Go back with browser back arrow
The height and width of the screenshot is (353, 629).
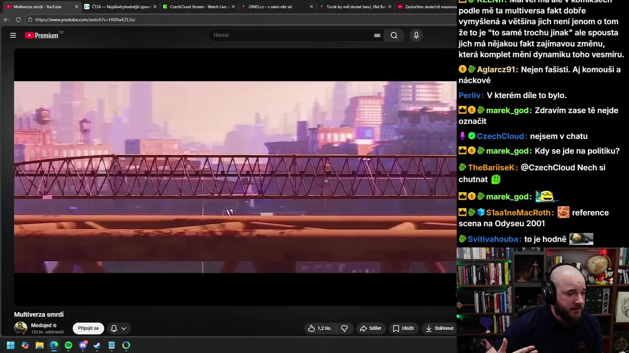coord(6,20)
